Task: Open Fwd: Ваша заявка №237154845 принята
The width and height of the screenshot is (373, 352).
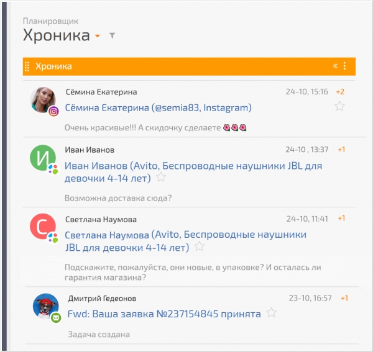Action: click(x=164, y=314)
